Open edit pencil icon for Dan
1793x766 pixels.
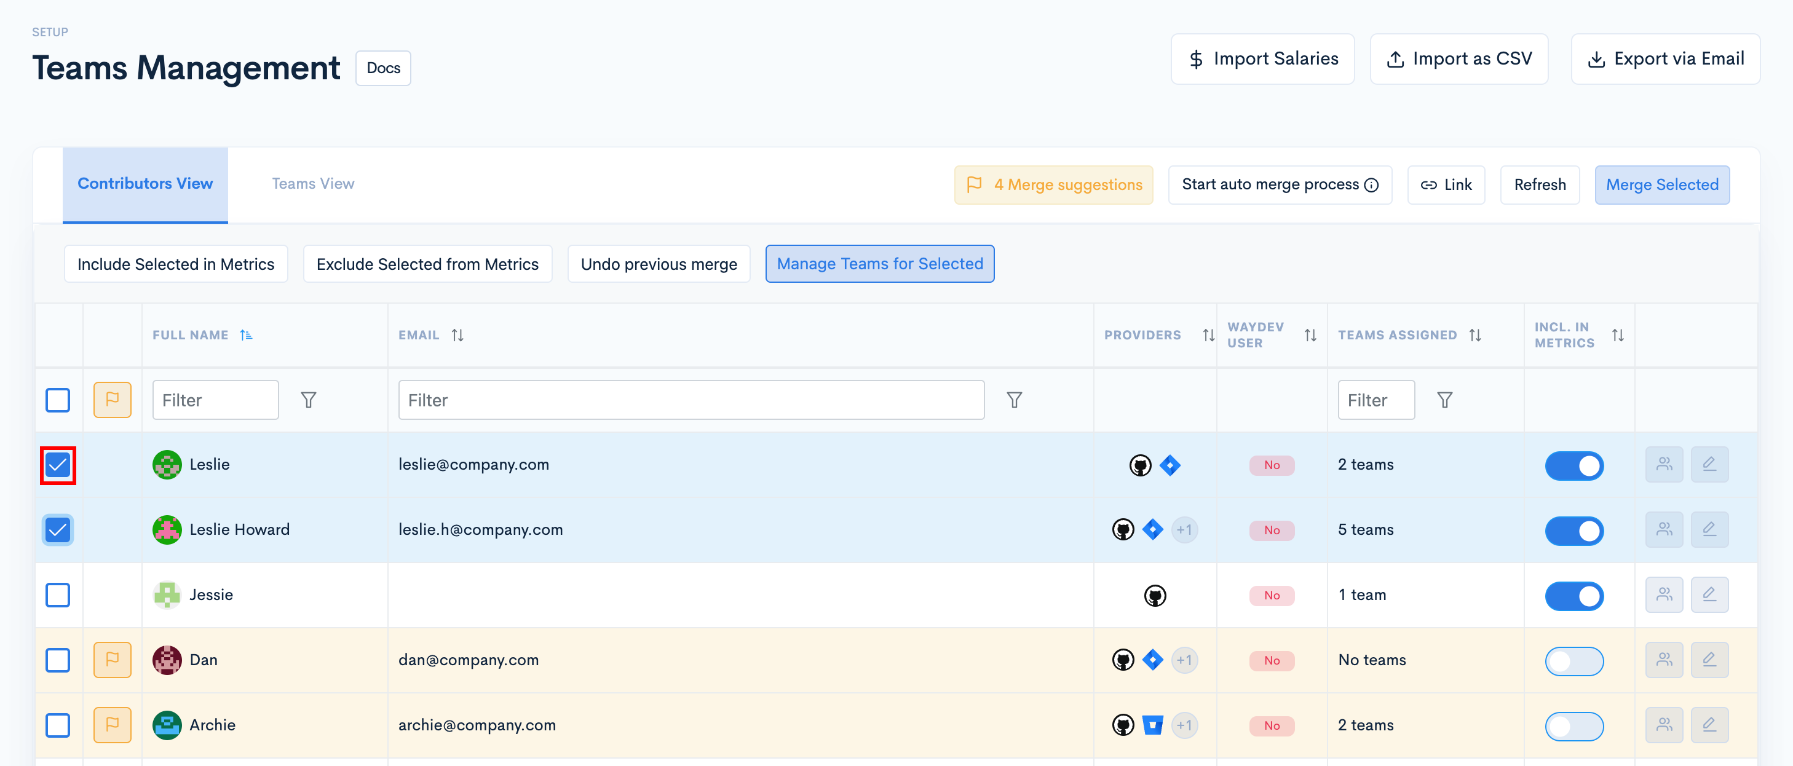(1709, 660)
